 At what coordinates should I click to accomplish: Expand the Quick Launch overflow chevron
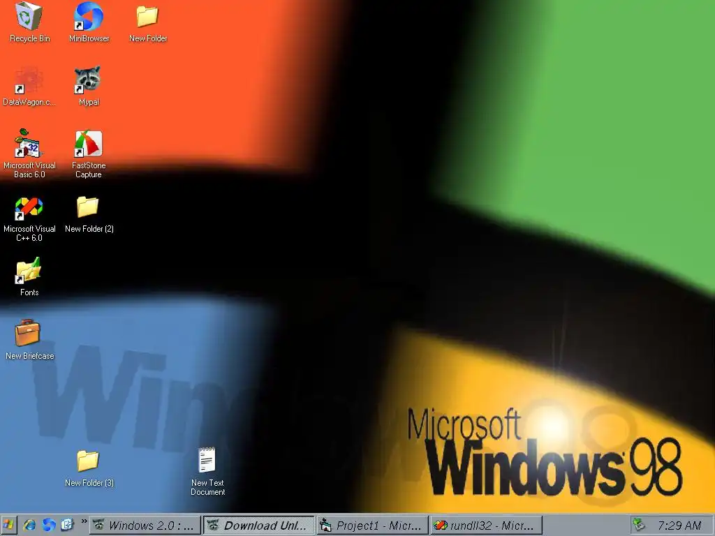84,521
